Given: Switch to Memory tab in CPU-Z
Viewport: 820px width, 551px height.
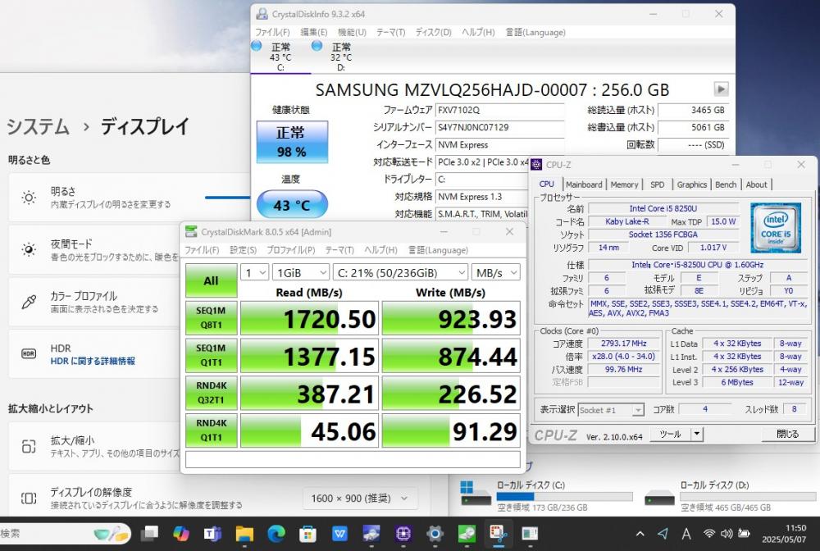Looking at the screenshot, I should (x=624, y=184).
